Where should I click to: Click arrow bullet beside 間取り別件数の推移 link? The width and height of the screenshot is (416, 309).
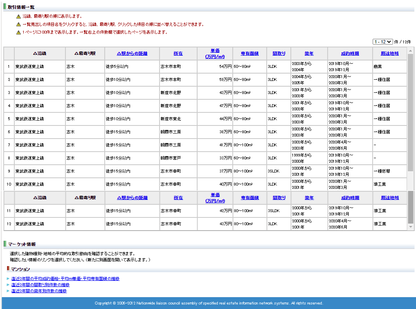point(8,284)
